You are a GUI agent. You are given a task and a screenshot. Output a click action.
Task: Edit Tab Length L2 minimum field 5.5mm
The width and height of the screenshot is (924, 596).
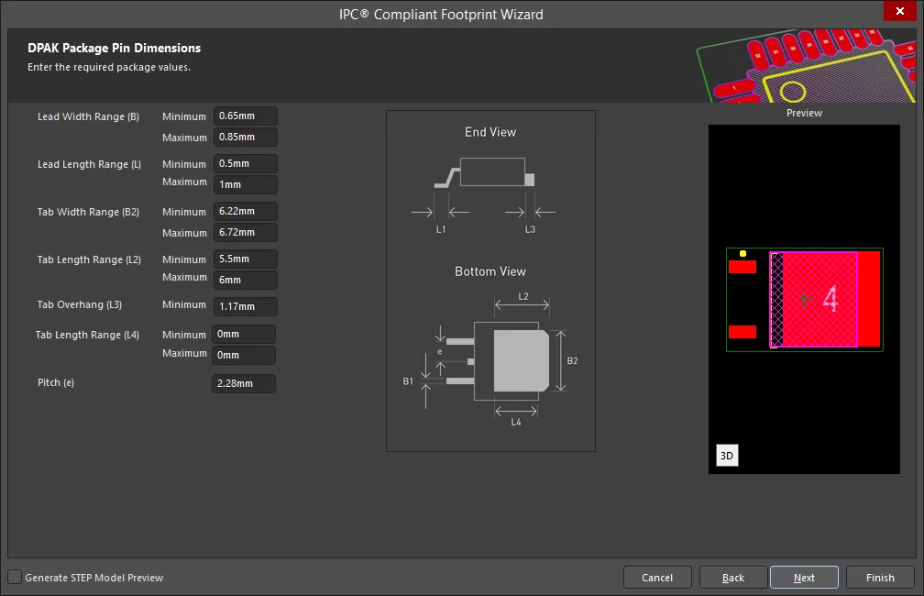tap(245, 259)
